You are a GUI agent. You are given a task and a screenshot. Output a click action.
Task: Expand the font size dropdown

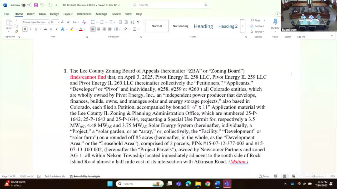tap(58, 22)
